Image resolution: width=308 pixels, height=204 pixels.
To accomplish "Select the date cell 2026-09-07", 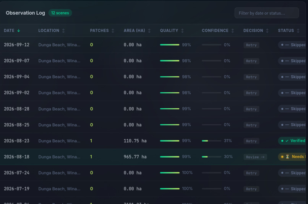I will (17, 61).
